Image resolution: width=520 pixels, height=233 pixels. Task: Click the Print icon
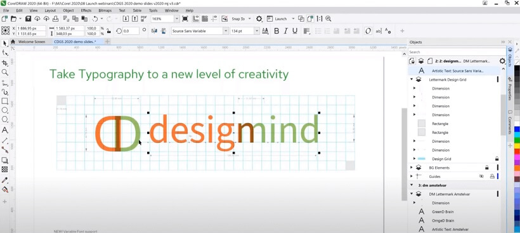tap(56, 18)
